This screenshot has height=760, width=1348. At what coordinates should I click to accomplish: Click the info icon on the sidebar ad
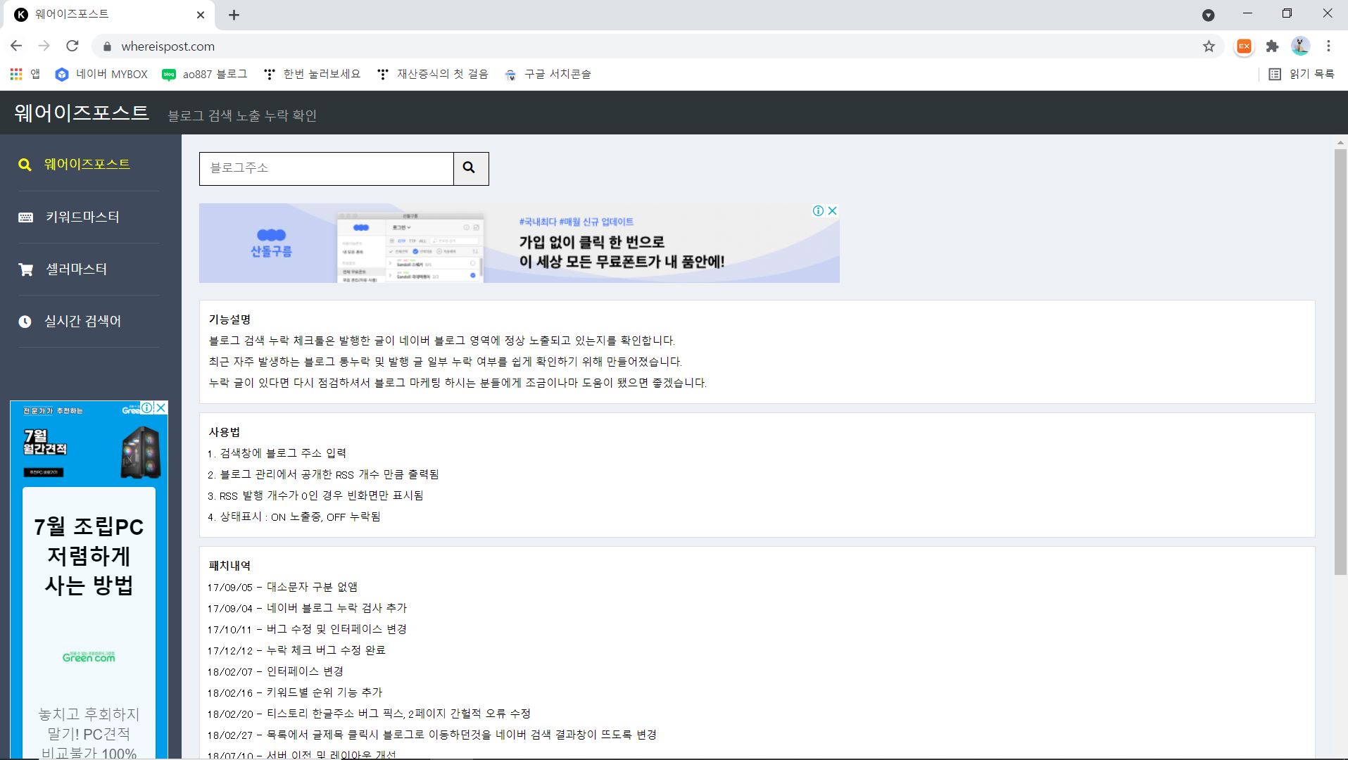[146, 407]
